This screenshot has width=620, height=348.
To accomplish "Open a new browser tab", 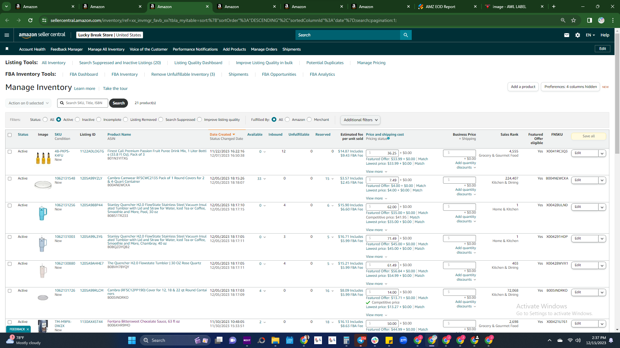I will pos(554,6).
